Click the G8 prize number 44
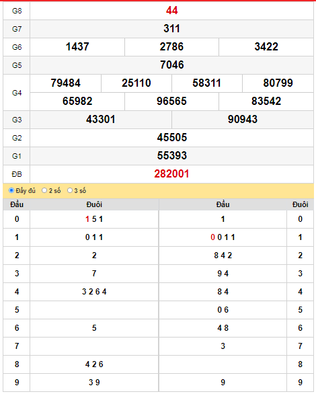 tap(172, 11)
